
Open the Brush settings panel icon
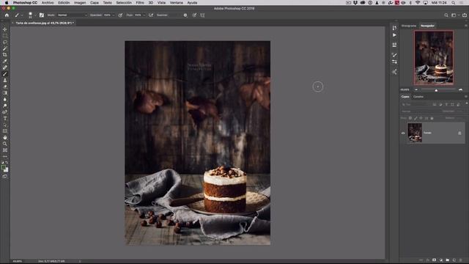tap(42, 15)
